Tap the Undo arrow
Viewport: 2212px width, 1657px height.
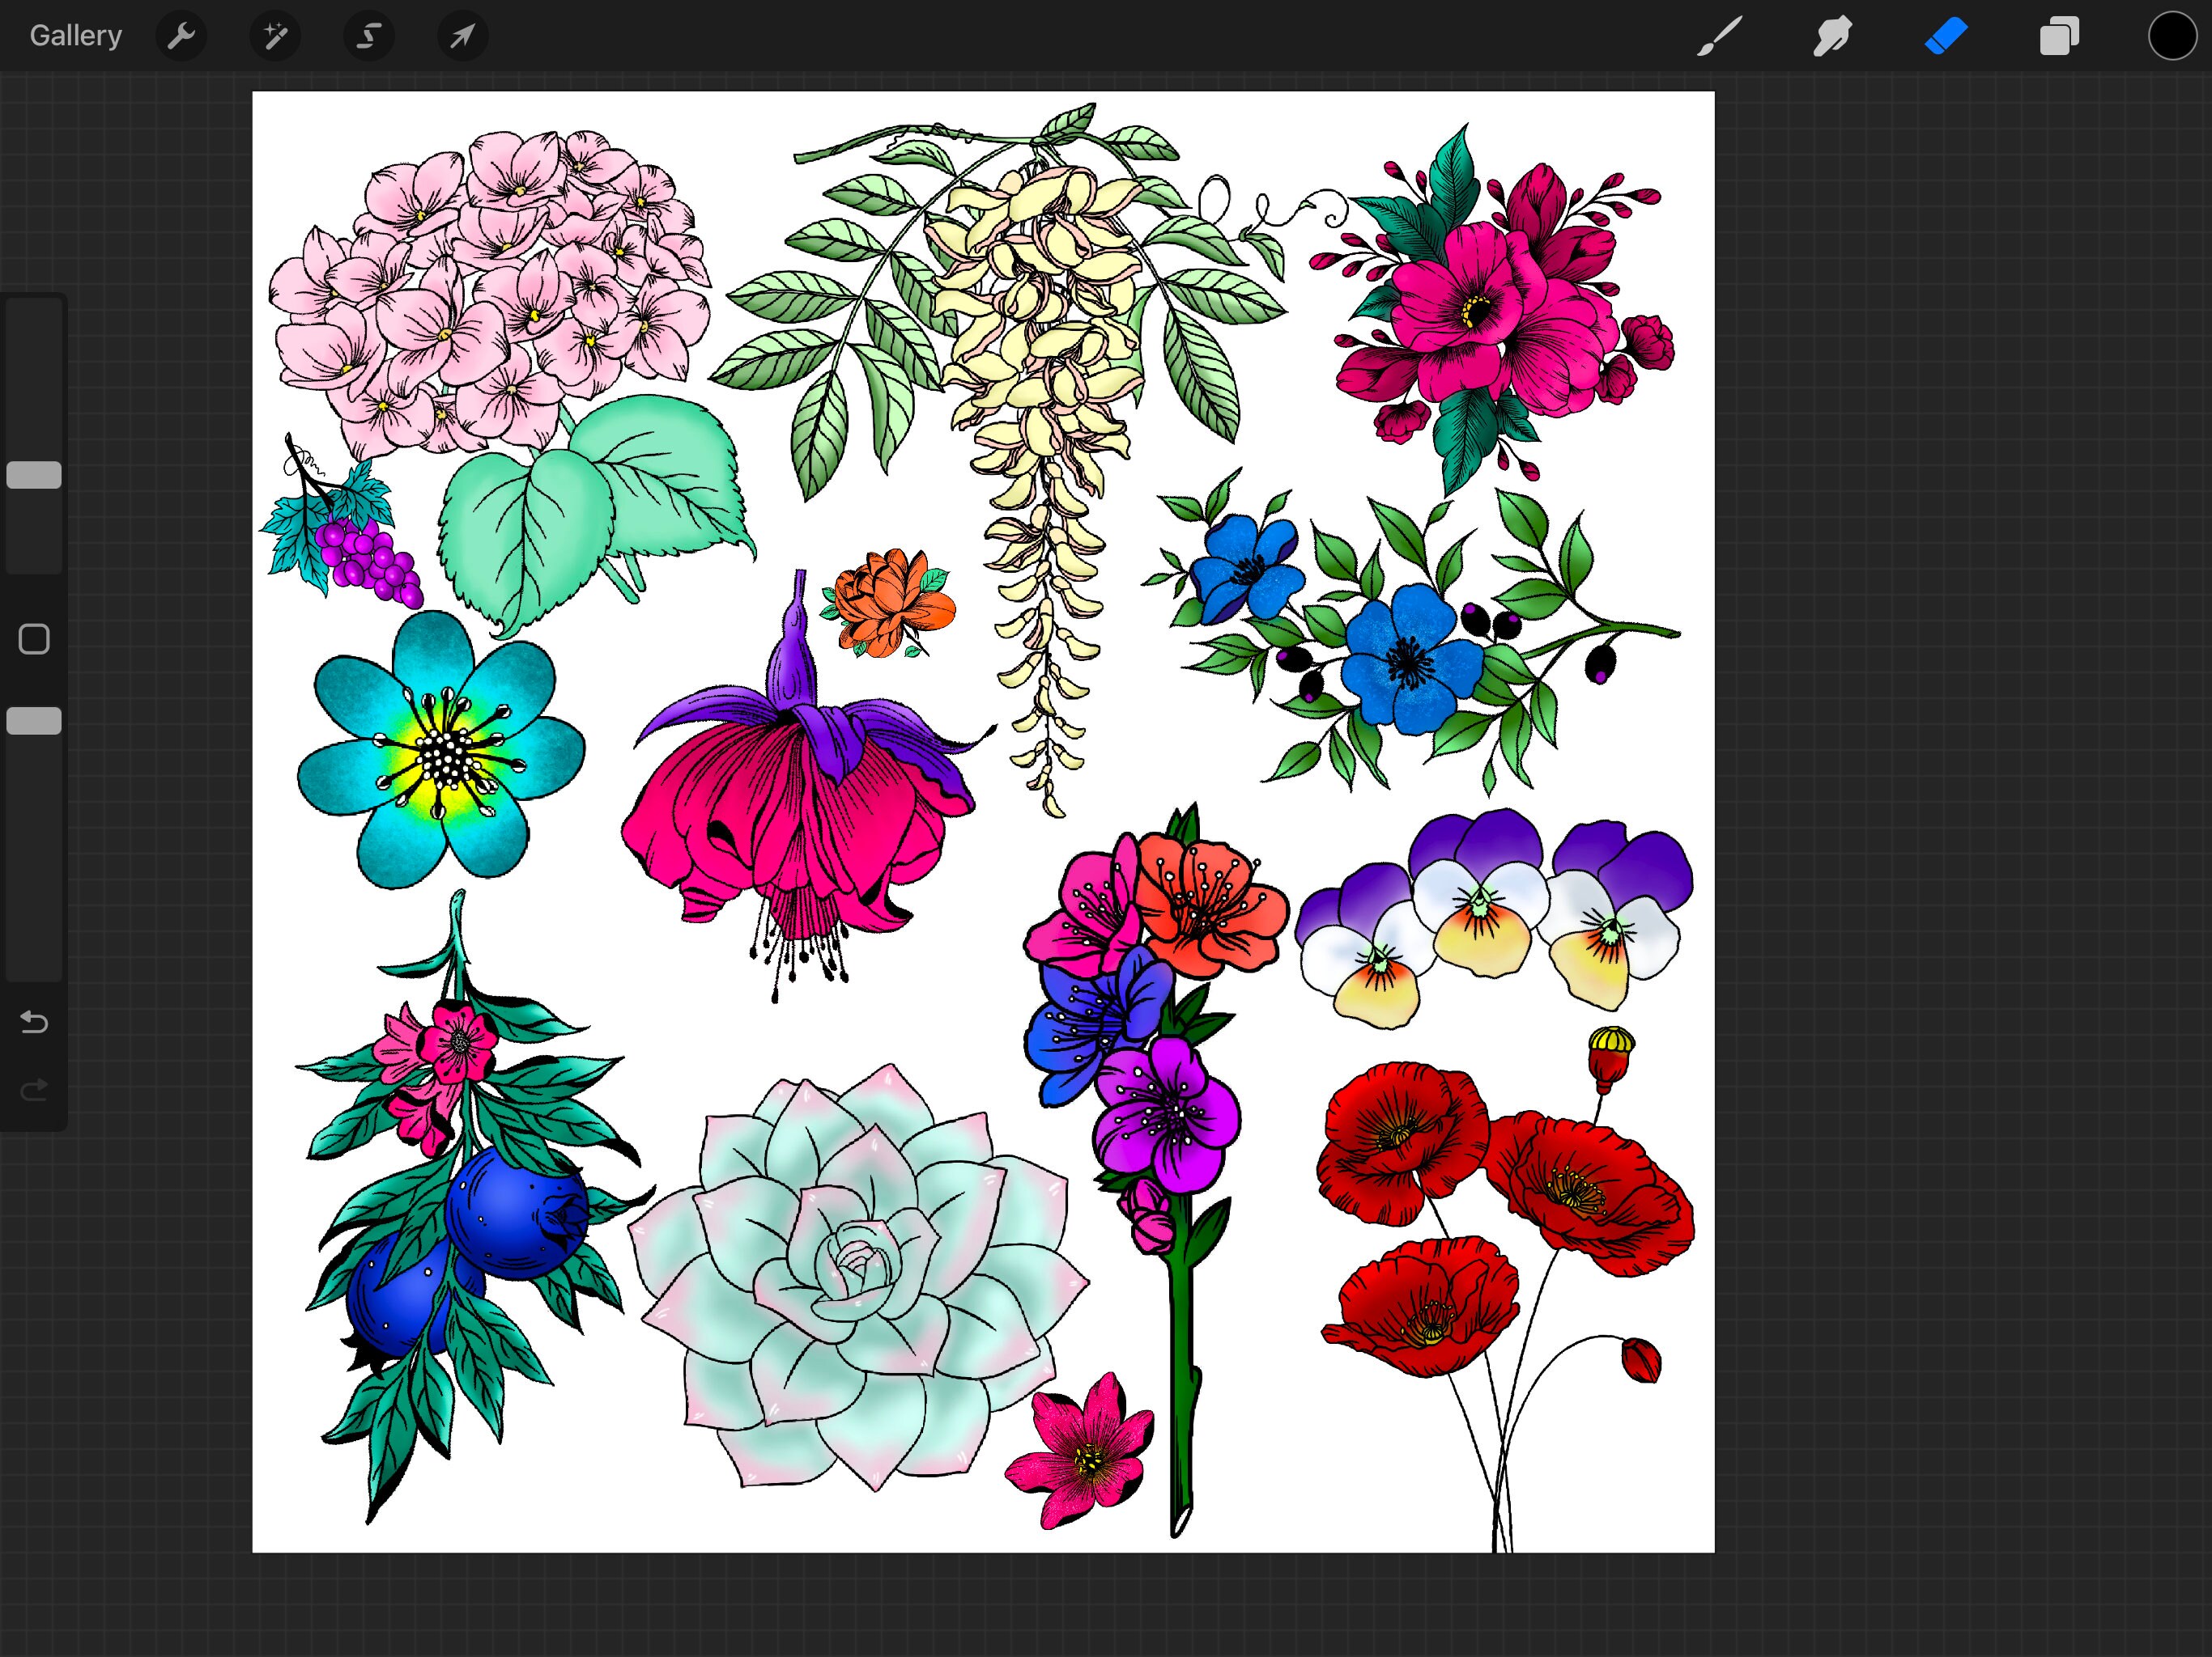click(33, 1023)
